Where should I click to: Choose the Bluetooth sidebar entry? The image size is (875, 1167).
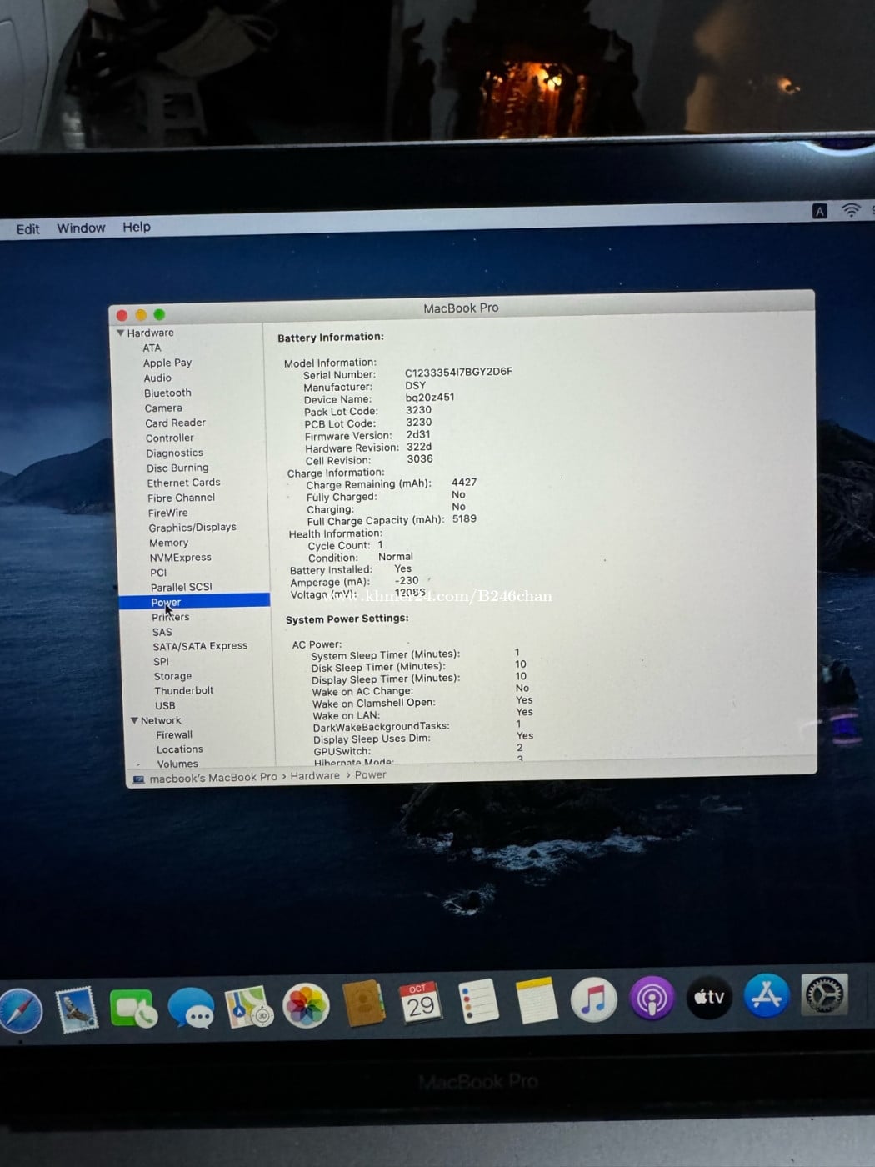pos(167,393)
